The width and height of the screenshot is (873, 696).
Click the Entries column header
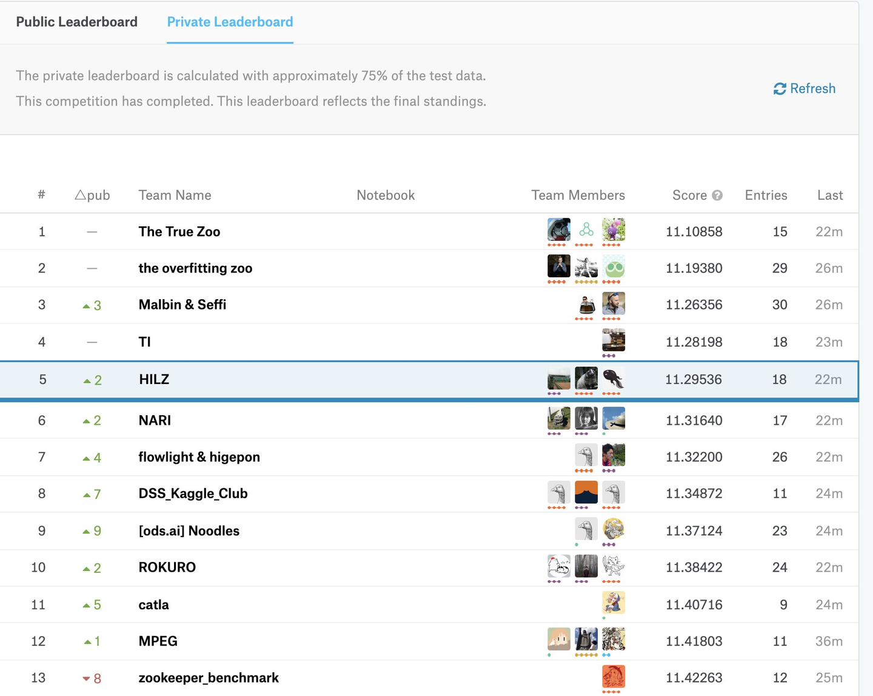coord(766,195)
